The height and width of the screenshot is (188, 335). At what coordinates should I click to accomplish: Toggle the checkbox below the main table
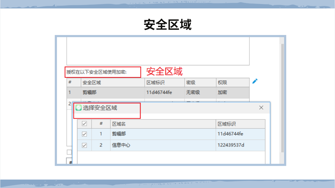click(69, 152)
